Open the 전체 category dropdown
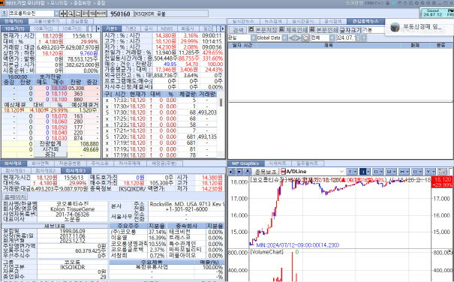 [332, 38]
